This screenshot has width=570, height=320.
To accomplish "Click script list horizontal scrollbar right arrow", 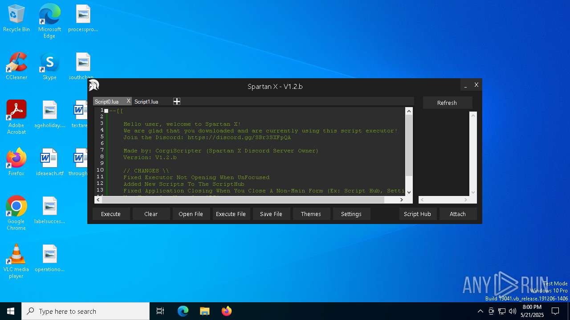I will [x=466, y=200].
